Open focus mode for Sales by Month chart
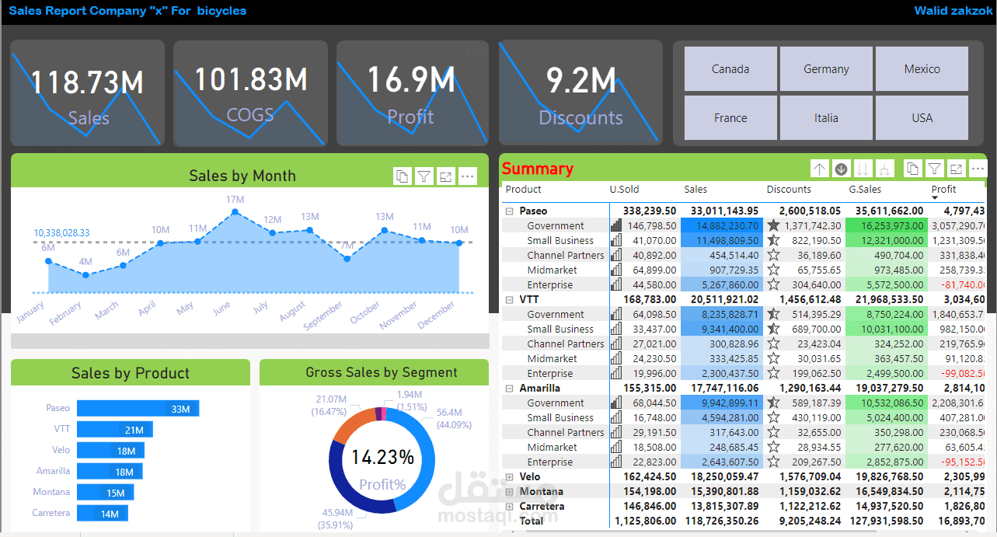 pyautogui.click(x=445, y=176)
